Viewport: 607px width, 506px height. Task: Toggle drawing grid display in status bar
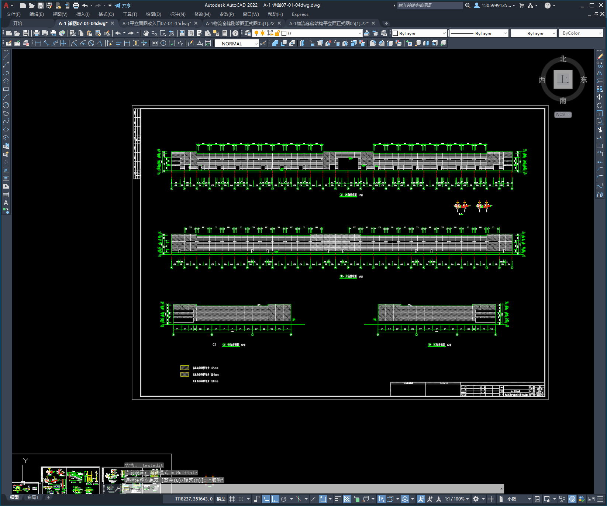(x=232, y=499)
